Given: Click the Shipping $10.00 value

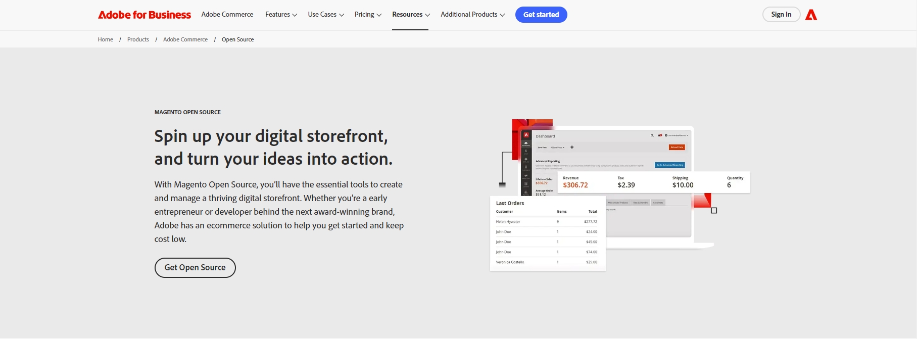Looking at the screenshot, I should 683,185.
